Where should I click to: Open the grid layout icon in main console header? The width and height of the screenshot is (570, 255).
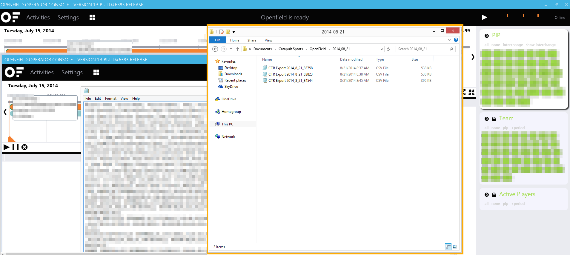pyautogui.click(x=92, y=17)
